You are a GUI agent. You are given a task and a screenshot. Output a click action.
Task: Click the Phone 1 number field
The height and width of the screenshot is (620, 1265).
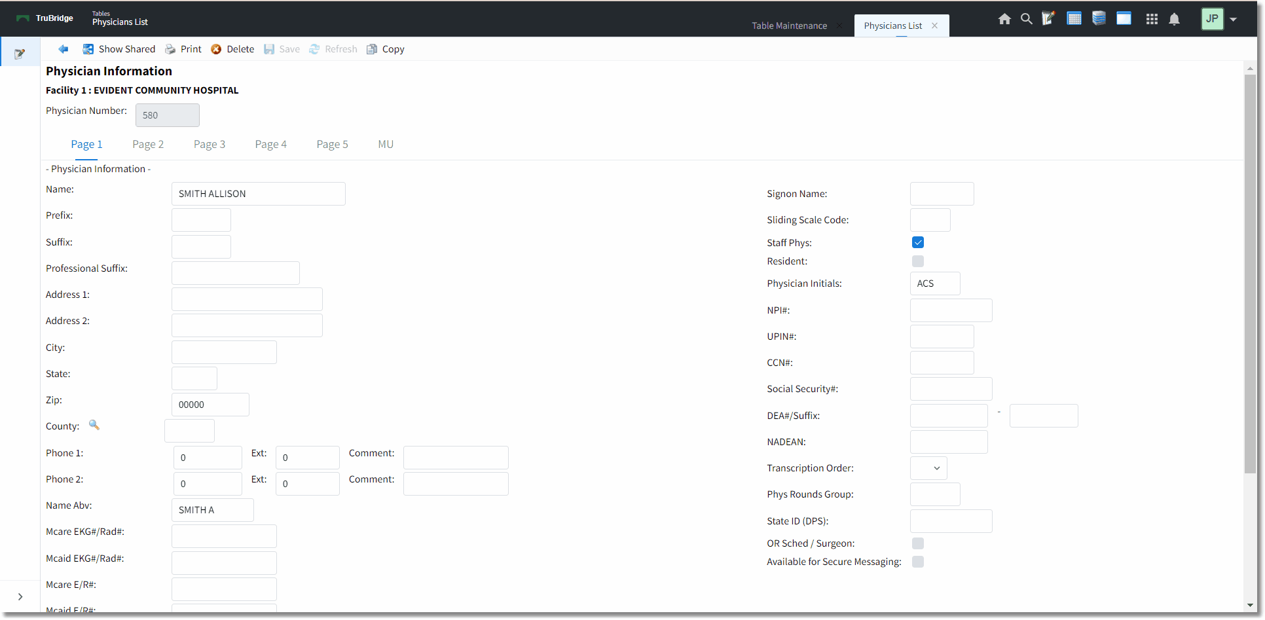tap(208, 458)
